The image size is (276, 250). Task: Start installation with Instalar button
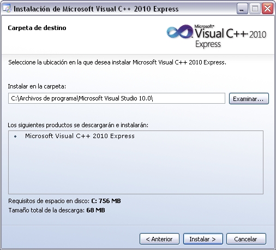coord(203,239)
